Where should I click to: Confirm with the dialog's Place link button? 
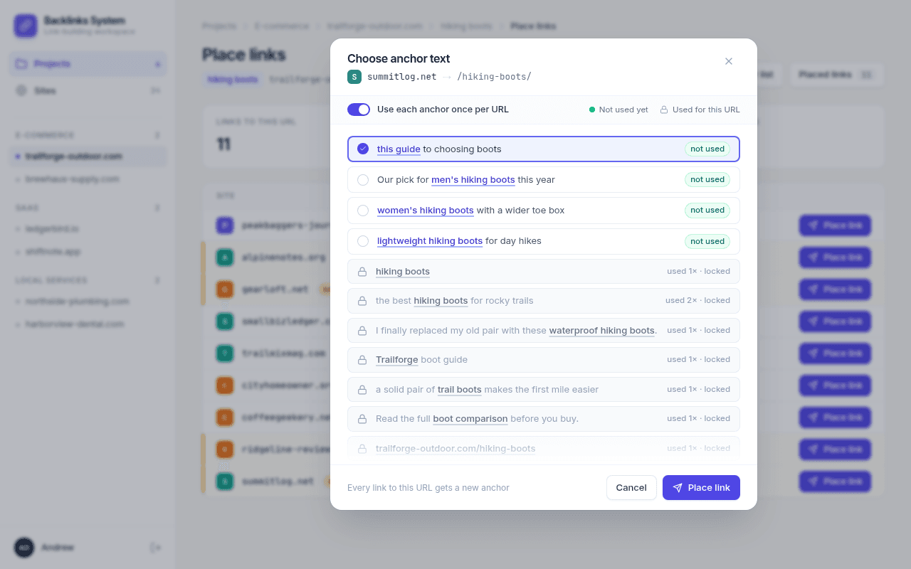(701, 488)
